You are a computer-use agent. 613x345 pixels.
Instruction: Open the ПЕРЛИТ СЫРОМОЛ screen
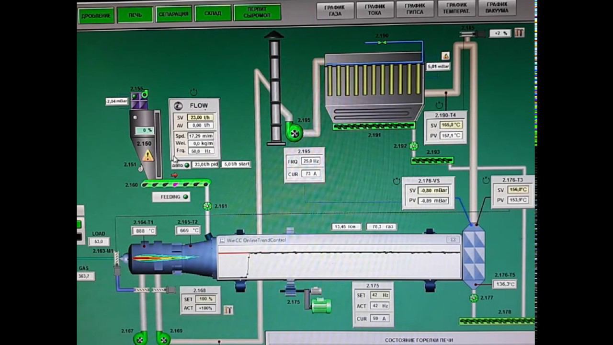coord(257,12)
